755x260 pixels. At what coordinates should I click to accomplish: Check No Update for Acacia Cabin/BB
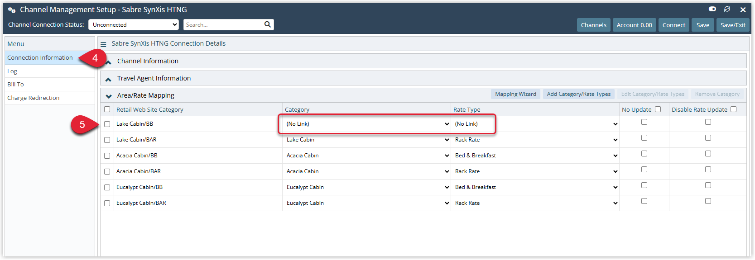[x=644, y=154]
